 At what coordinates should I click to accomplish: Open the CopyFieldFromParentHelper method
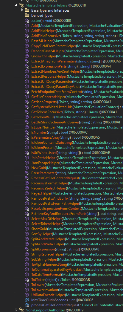pyautogui.click(x=54, y=46)
